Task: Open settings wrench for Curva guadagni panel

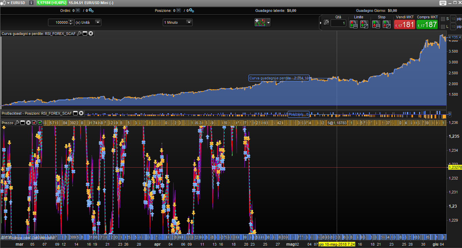Action: (x=79, y=34)
